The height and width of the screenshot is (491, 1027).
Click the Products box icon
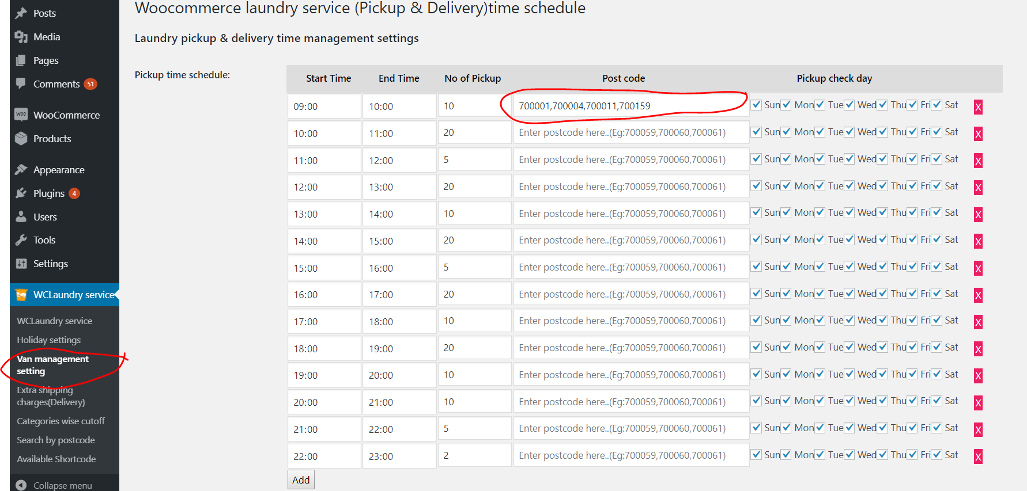(x=21, y=138)
